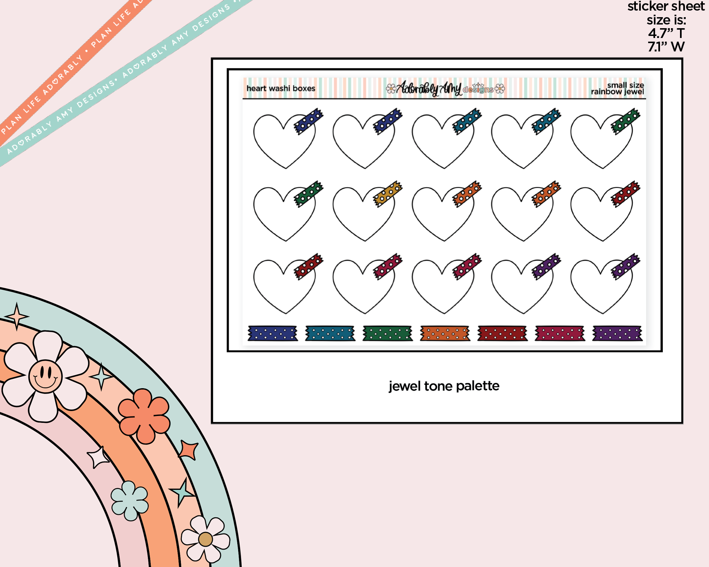Select the heart with yellow washi tape
This screenshot has width=709, height=567.
click(x=363, y=212)
